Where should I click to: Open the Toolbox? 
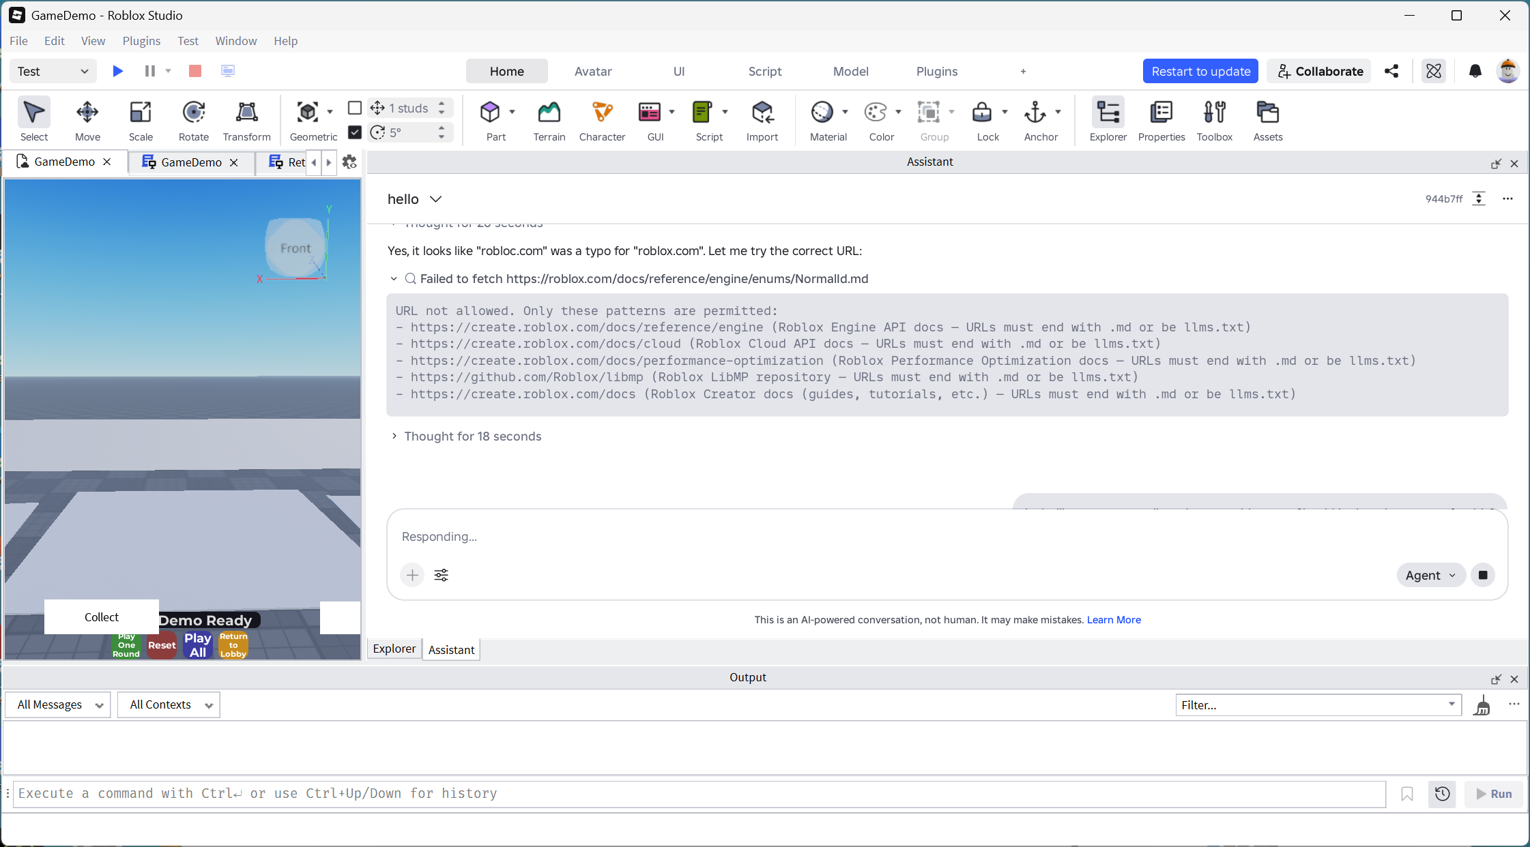pos(1215,119)
